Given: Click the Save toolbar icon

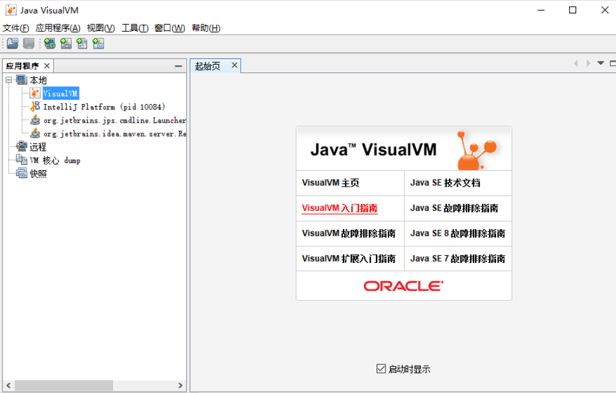Looking at the screenshot, I should point(28,43).
